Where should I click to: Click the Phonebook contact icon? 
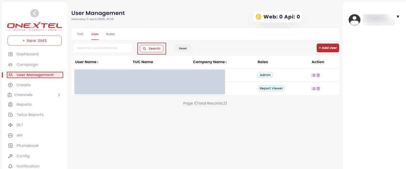pos(10,146)
